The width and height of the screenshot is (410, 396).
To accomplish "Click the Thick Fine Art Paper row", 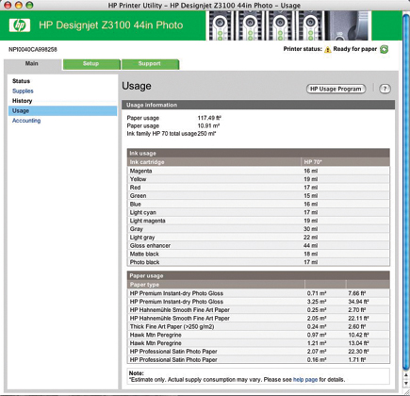I will (x=258, y=326).
